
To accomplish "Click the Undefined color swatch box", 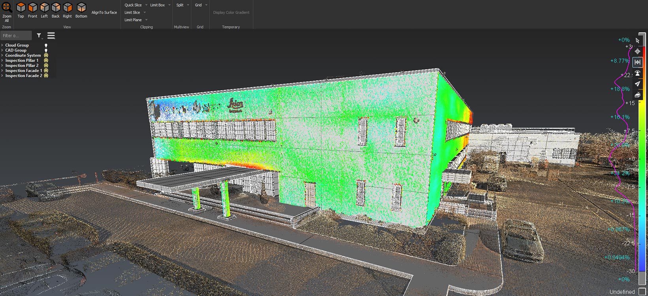I will click(642, 292).
